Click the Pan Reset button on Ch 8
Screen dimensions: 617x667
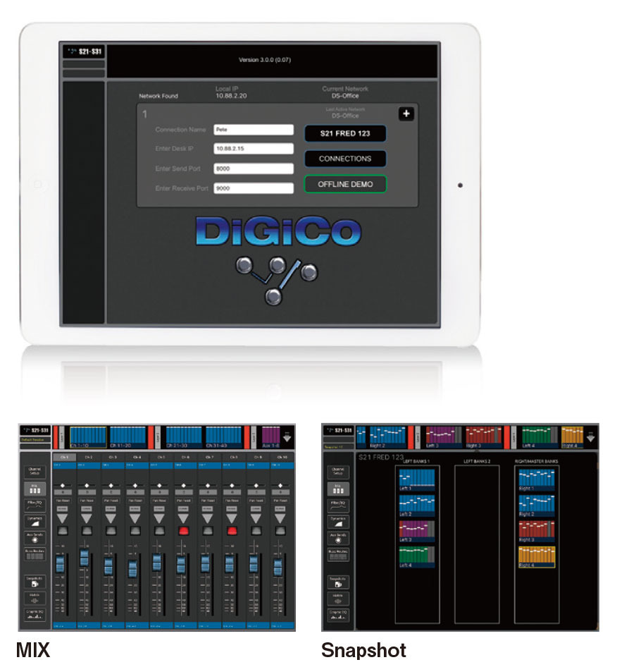tap(232, 501)
